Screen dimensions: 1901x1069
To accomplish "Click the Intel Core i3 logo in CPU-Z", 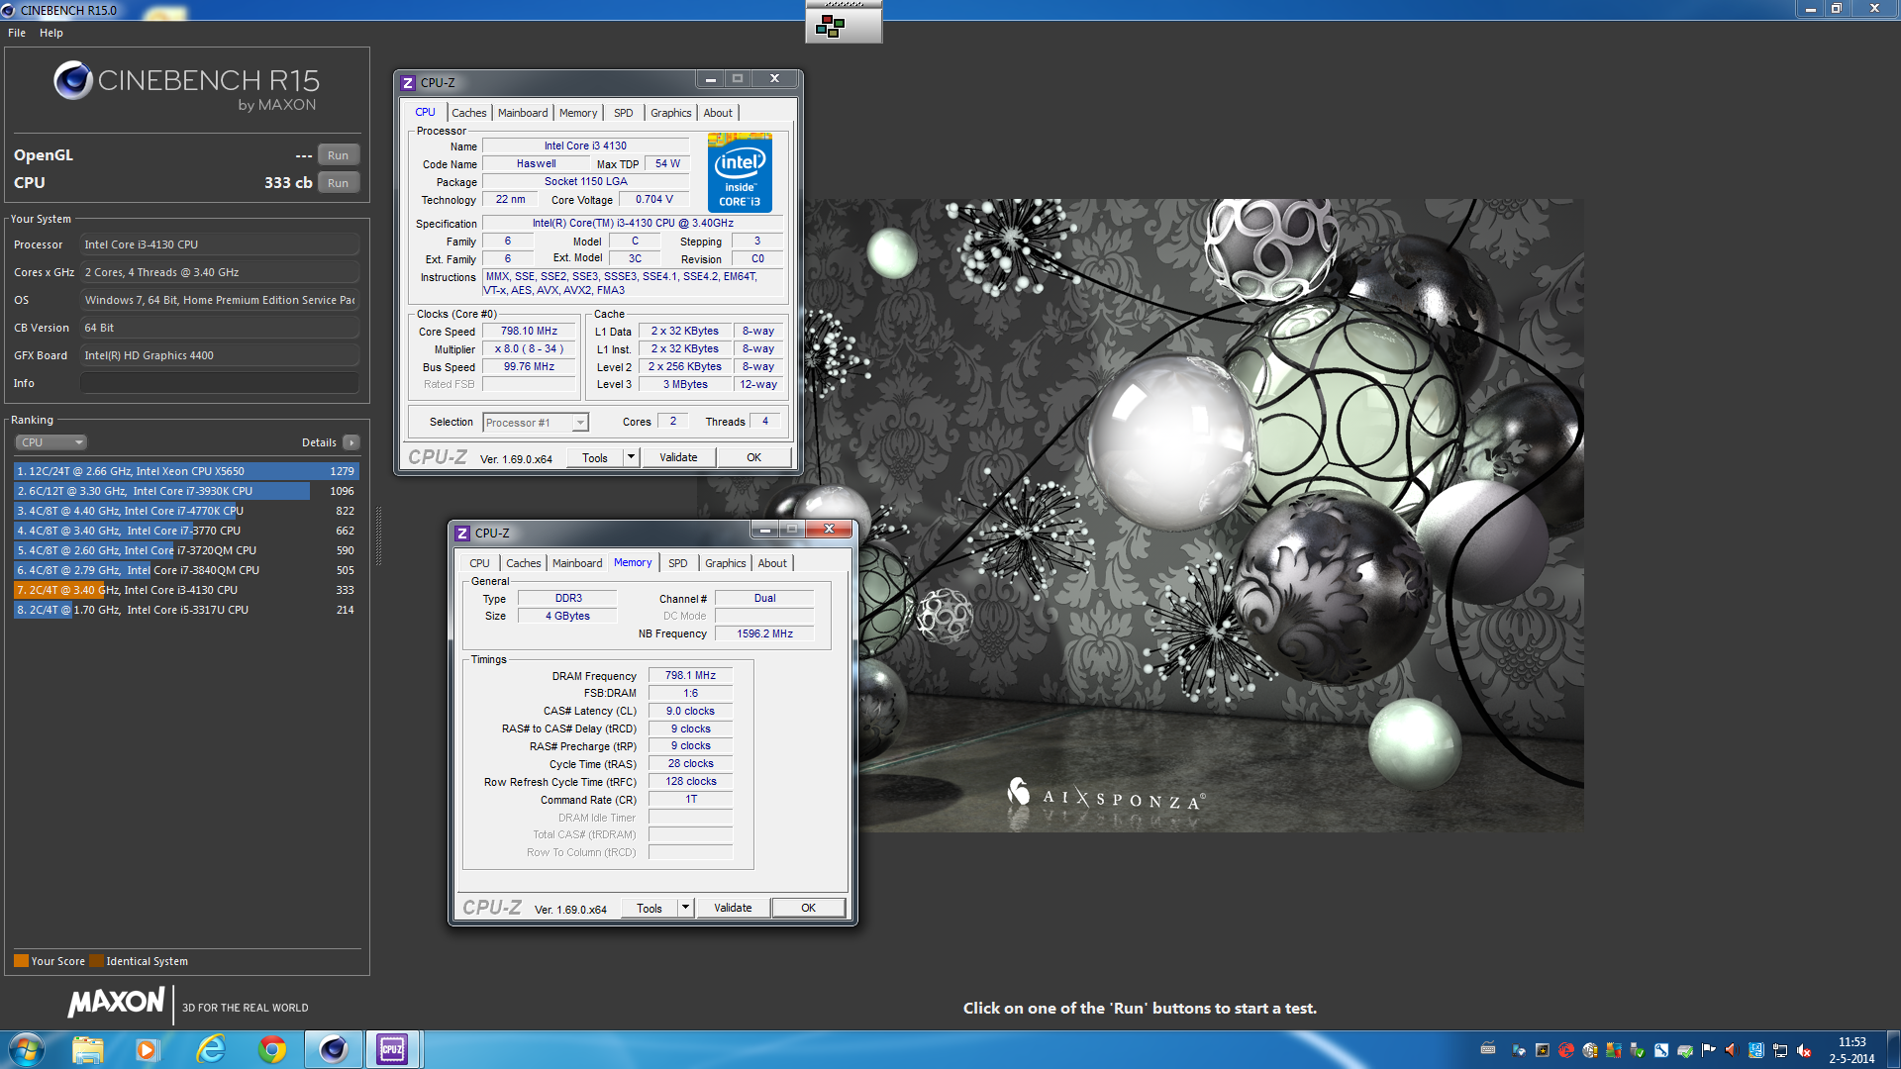I will [740, 173].
